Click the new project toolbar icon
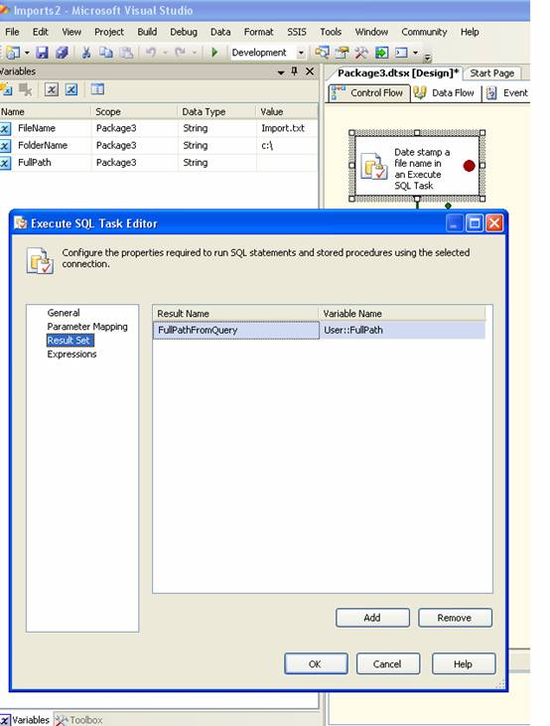550x726 pixels. [x=13, y=53]
